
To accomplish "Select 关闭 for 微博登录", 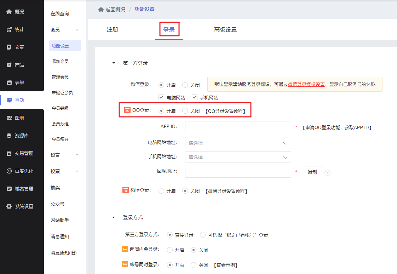I will (x=185, y=191).
